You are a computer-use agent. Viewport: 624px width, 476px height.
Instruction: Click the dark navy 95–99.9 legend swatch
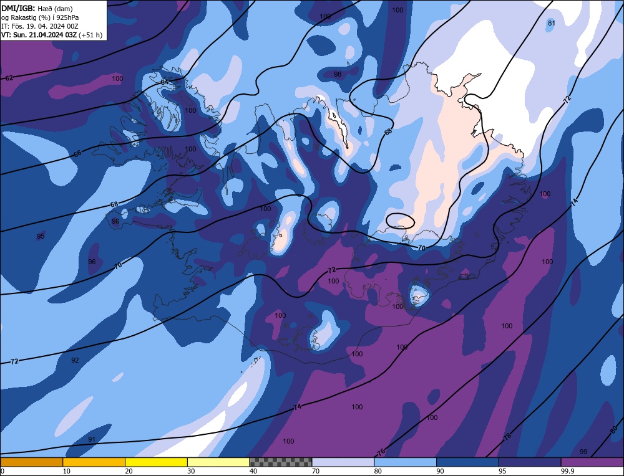click(x=530, y=462)
